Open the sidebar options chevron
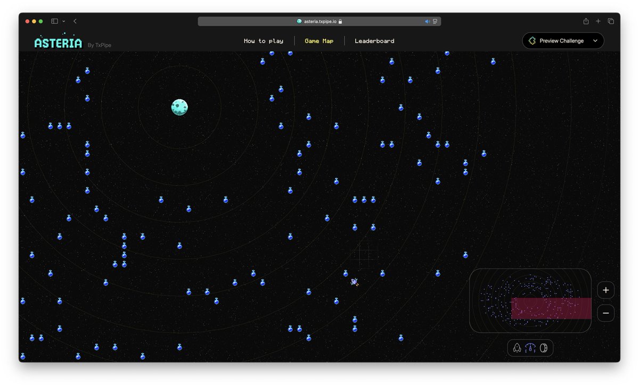639x387 pixels. (64, 21)
